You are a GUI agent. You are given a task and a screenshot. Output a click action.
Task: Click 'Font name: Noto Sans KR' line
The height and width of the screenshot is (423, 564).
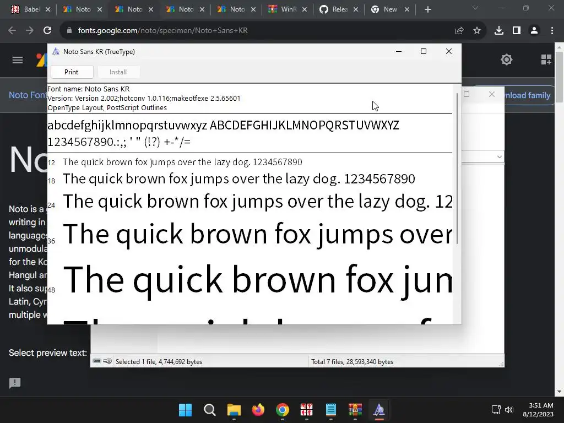tap(89, 89)
